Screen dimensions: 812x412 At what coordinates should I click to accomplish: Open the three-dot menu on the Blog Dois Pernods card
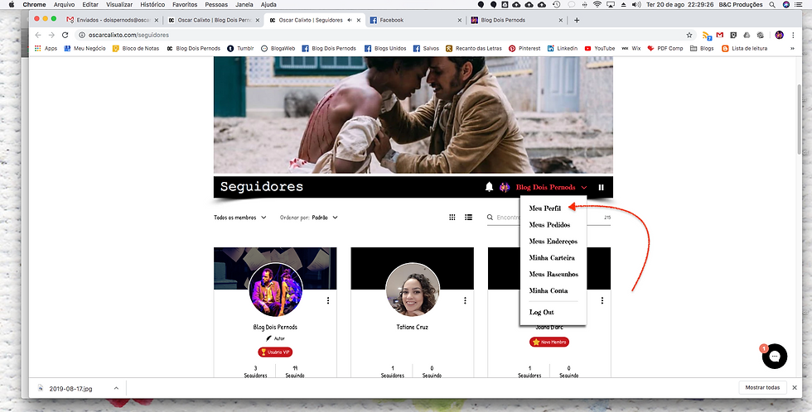328,300
